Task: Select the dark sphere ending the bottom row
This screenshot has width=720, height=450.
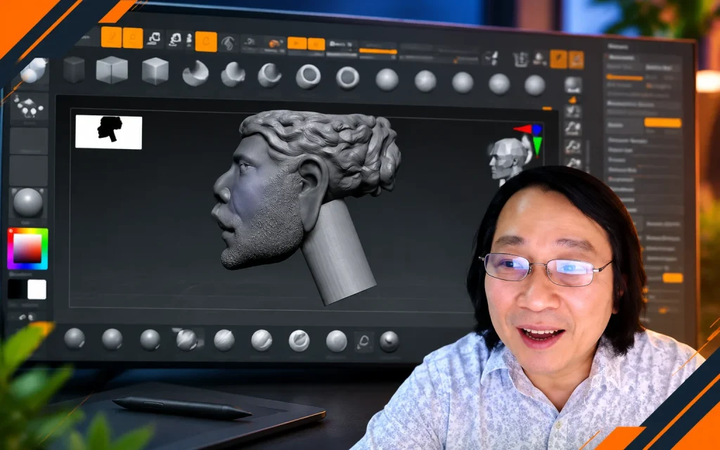Action: click(x=389, y=342)
